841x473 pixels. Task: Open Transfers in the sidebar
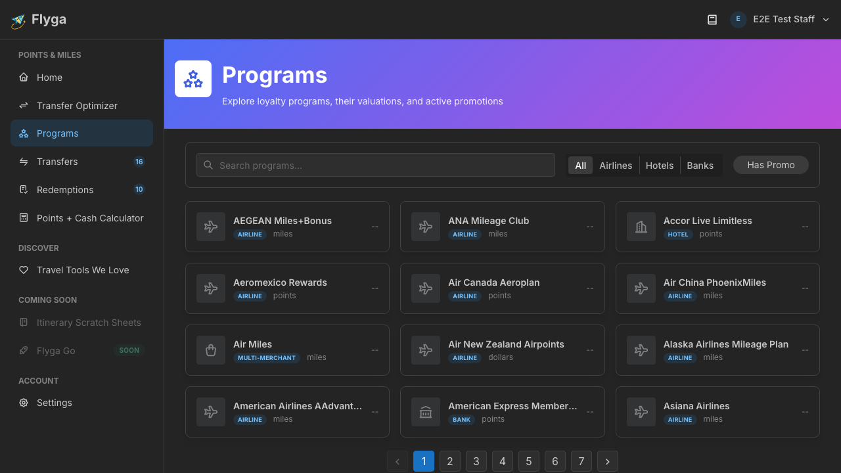81,162
